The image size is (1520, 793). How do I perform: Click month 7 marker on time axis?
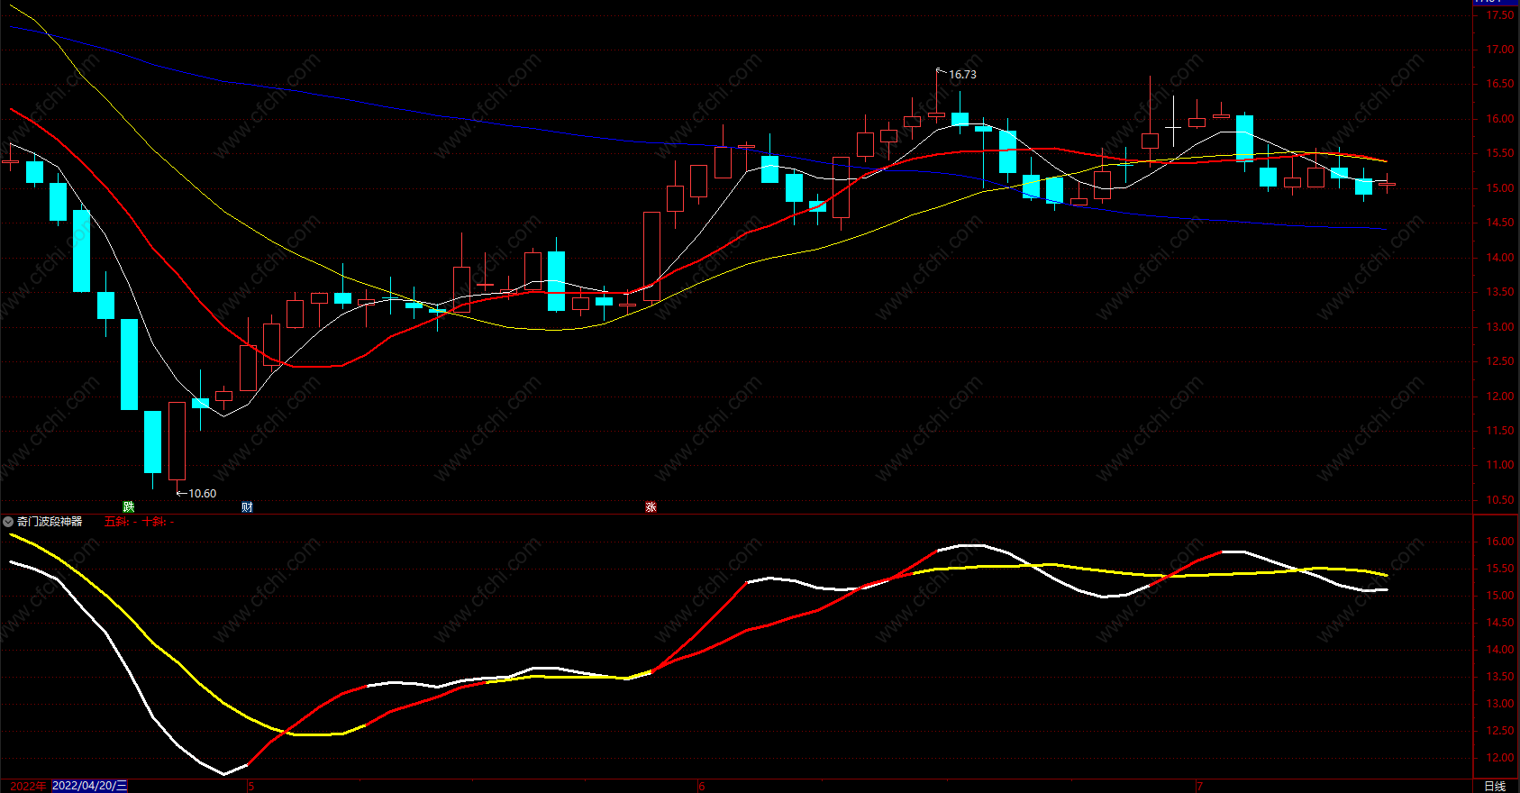click(x=1199, y=786)
